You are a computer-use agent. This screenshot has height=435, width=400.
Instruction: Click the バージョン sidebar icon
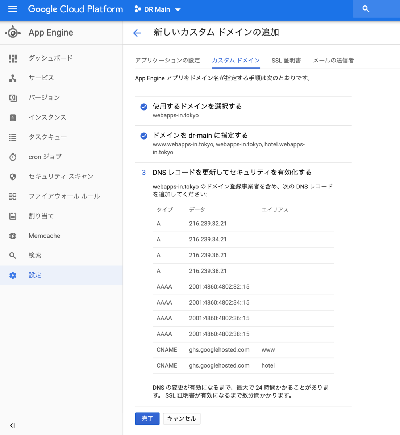click(13, 98)
